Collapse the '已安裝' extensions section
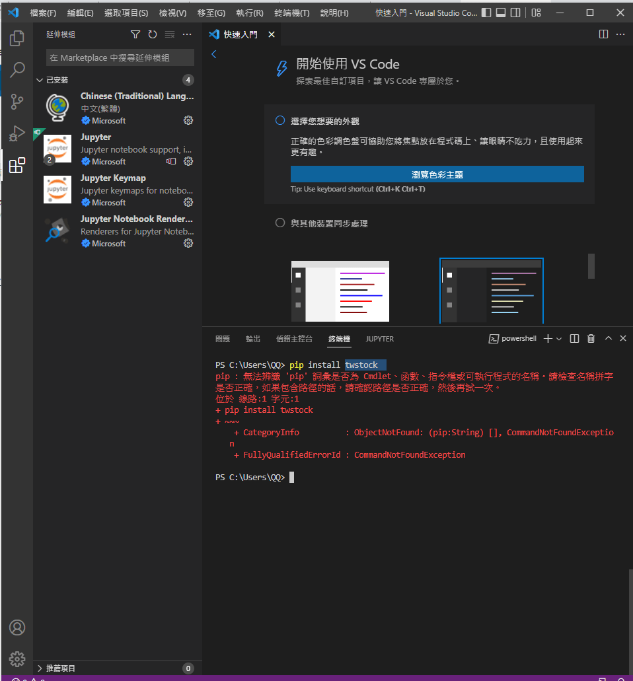 pos(40,79)
